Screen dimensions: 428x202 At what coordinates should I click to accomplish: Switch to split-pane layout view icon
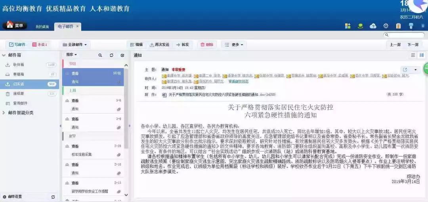click(422, 55)
